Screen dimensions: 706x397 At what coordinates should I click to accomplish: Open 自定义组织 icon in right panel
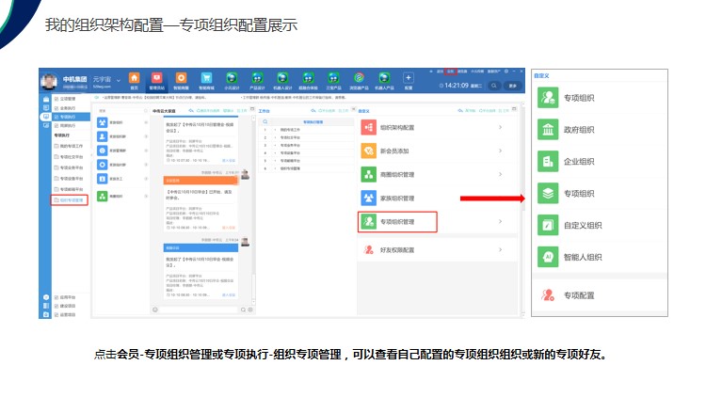click(548, 225)
